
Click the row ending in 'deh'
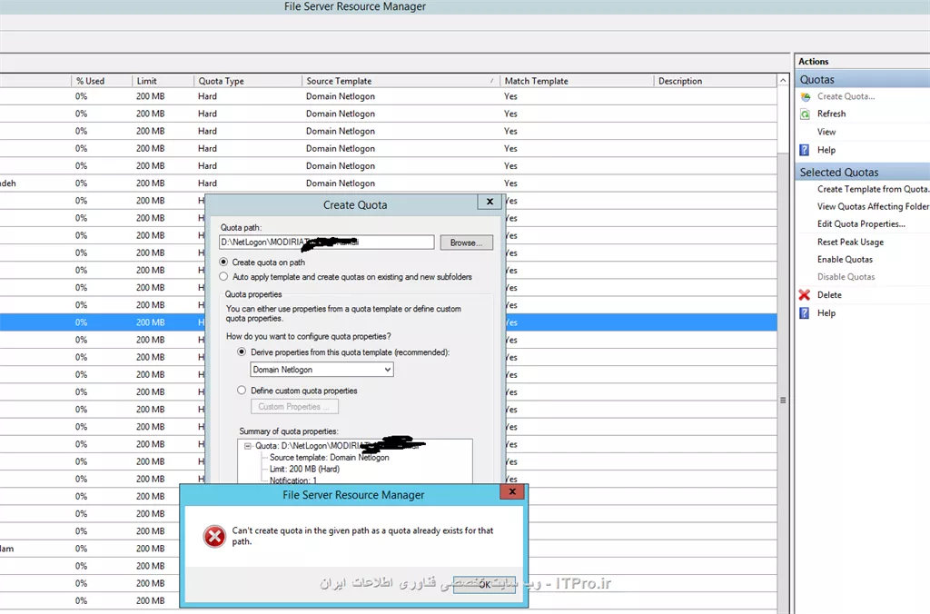pos(389,183)
